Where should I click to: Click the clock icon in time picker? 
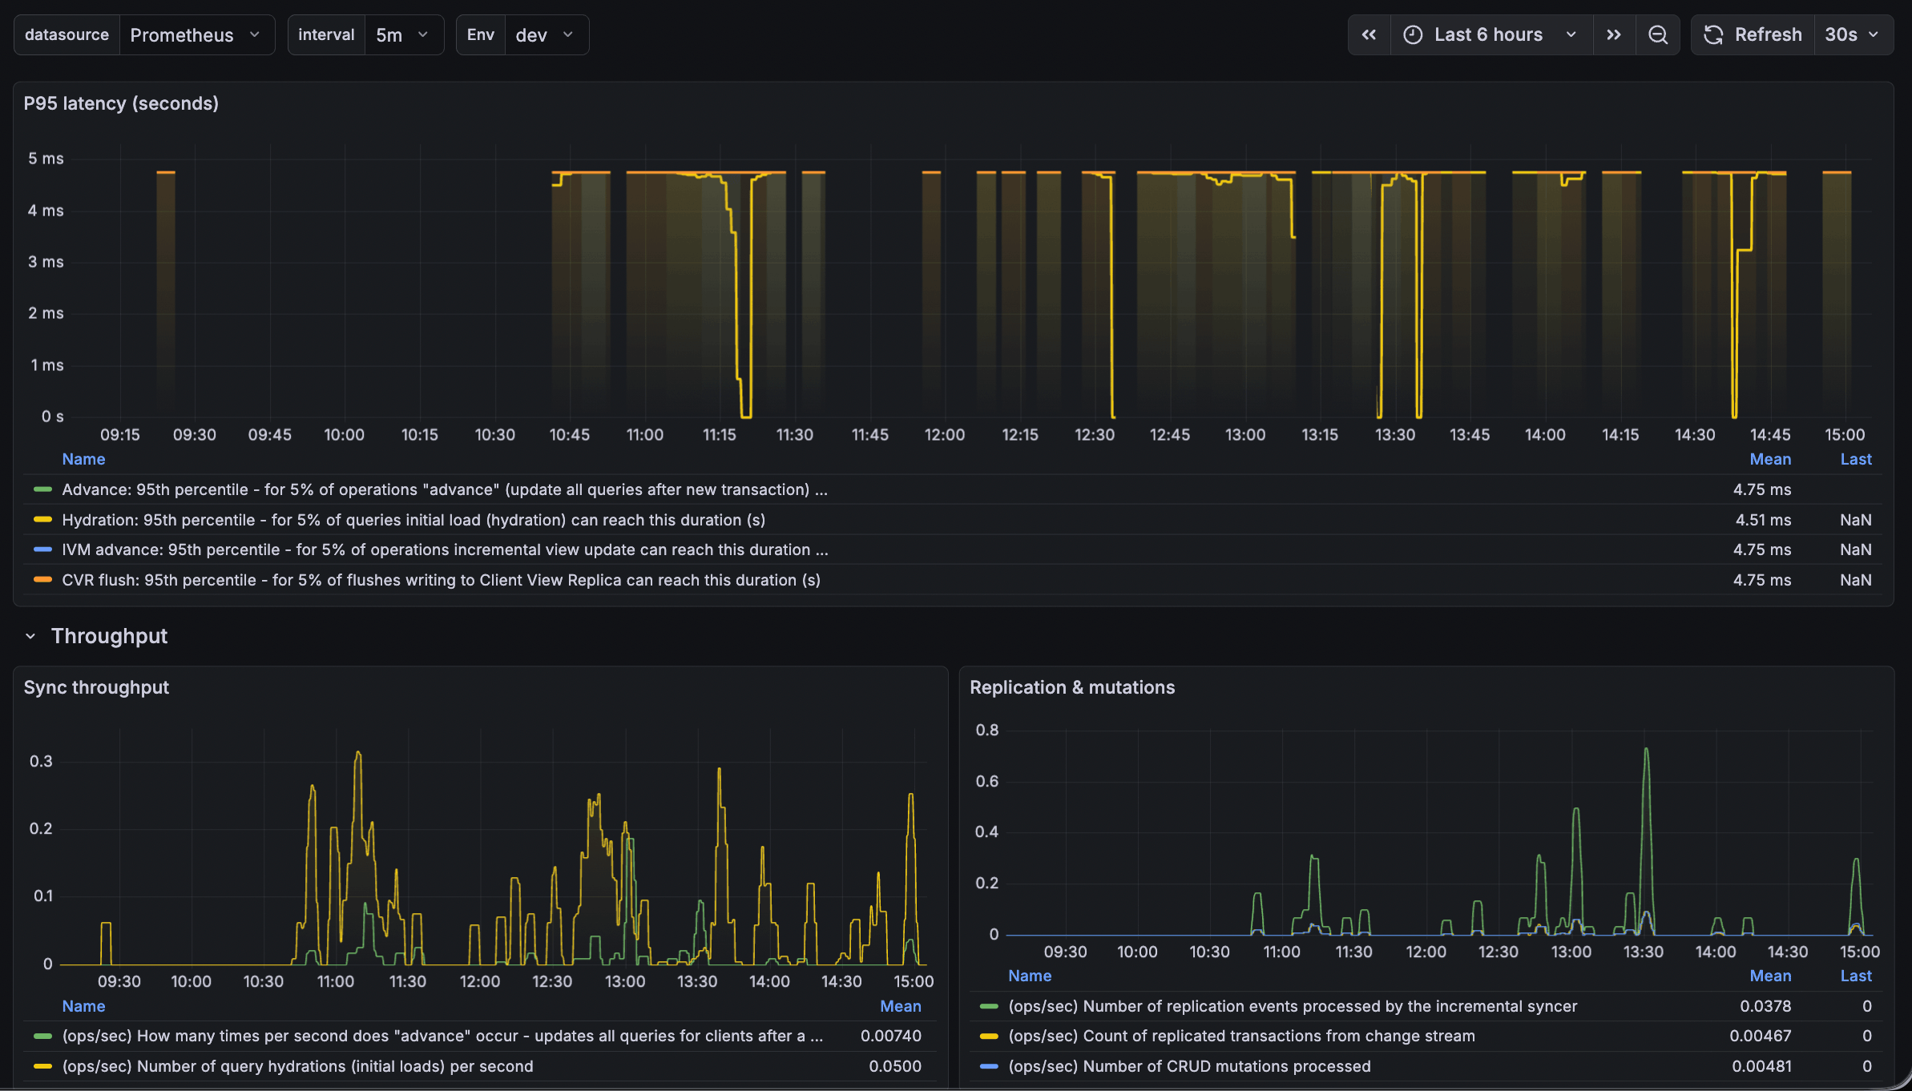pyautogui.click(x=1413, y=34)
